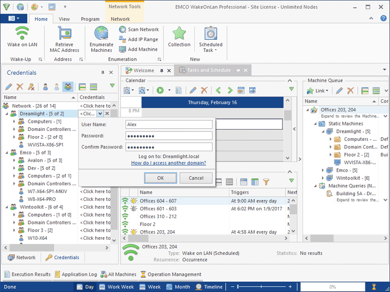Expand the Avalon tree node

coord(14,161)
